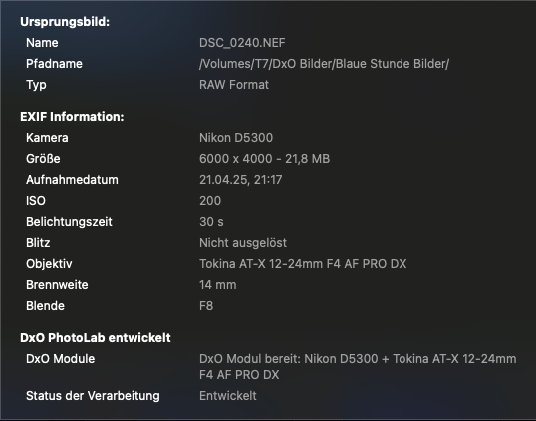This screenshot has width=536, height=421.
Task: Select the file name DSC_0240.NEF
Action: pyautogui.click(x=242, y=43)
